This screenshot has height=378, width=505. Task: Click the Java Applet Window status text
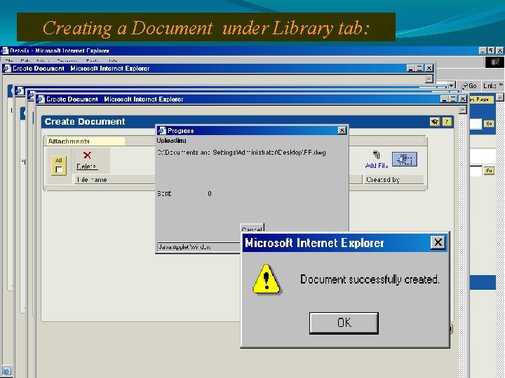pos(184,247)
